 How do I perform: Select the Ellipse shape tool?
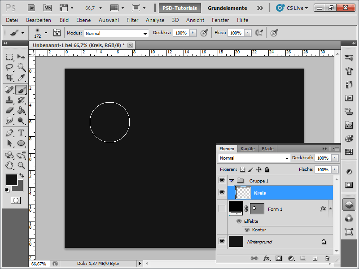21,143
